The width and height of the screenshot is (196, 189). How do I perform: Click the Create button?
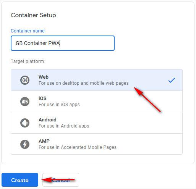pos(20,180)
